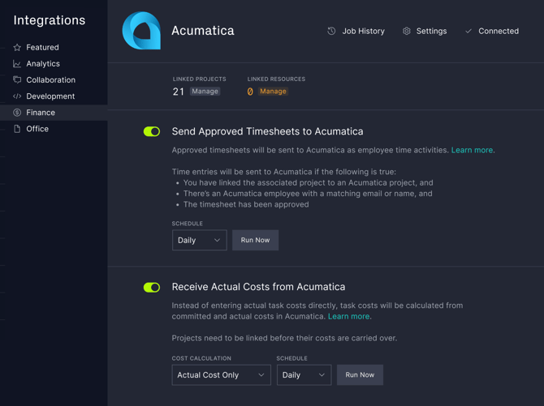Image resolution: width=544 pixels, height=406 pixels.
Task: Select the Collaboration category
Action: 54,80
